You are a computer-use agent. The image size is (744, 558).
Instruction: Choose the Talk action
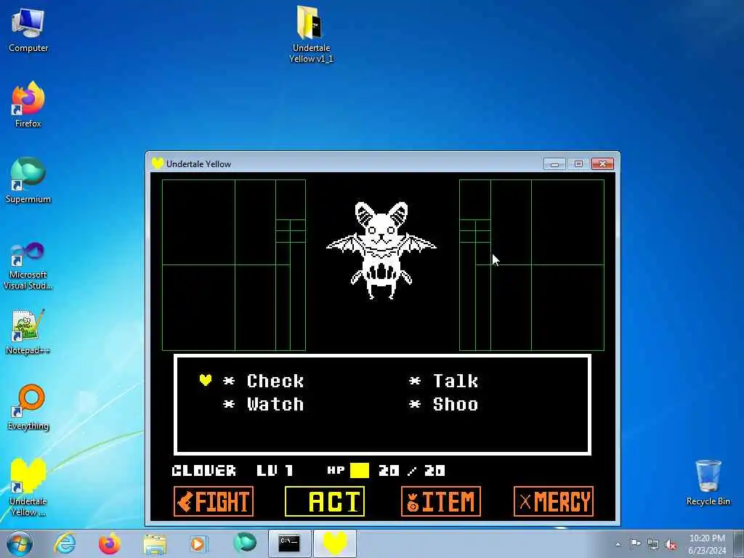(x=456, y=381)
